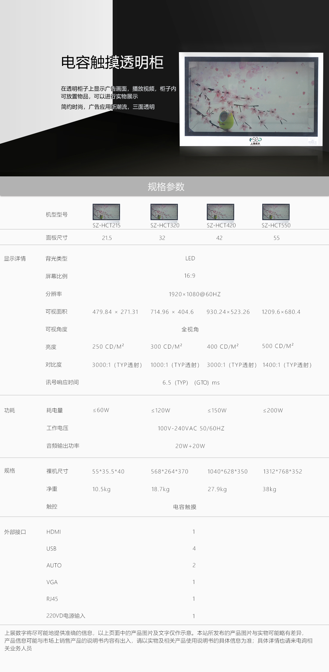Viewport: 329px width, 672px height.
Task: Open the SZ-HCT550 model thumbnail image
Action: coord(276,212)
